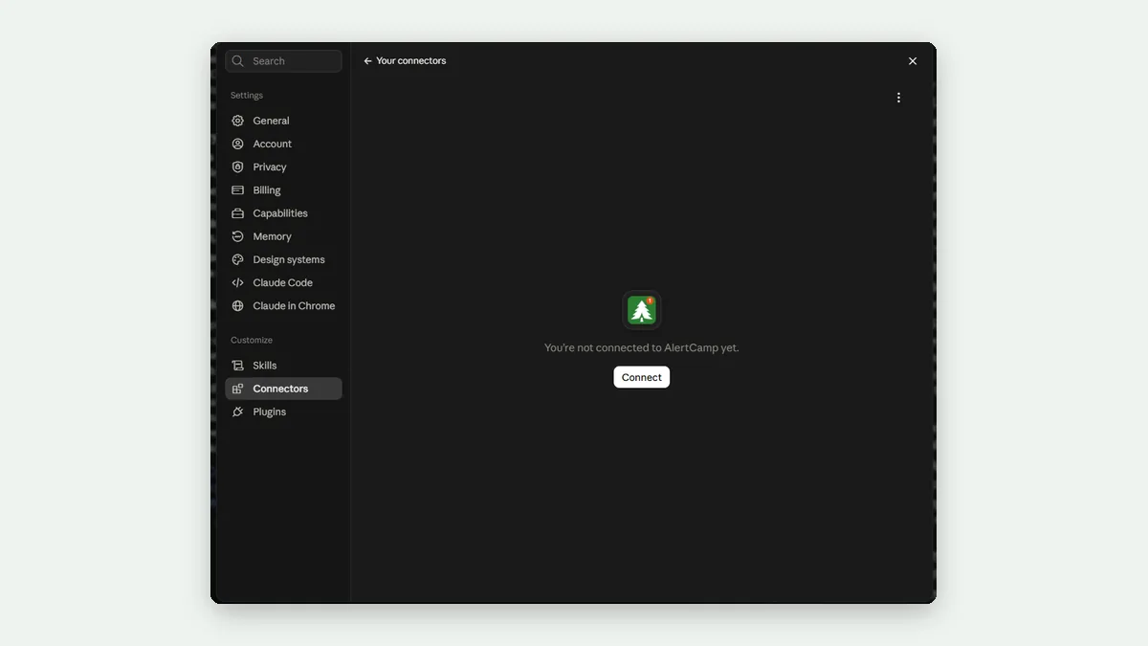Open Claude in Chrome settings
Image resolution: width=1148 pixels, height=646 pixels.
[x=283, y=306]
